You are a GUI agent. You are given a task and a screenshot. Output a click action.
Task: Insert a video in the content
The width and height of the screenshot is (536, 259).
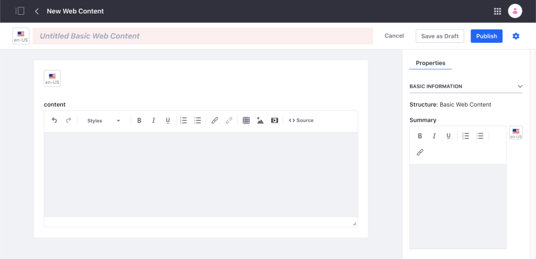[x=275, y=120]
